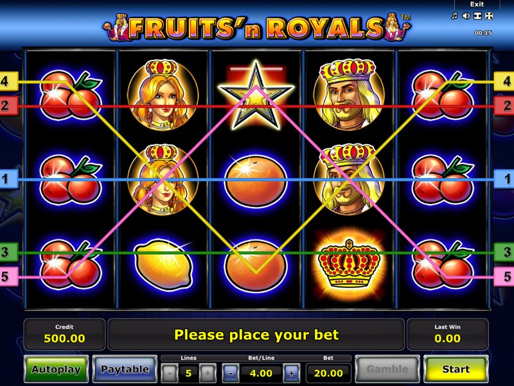Raise the Bet/Line amount
This screenshot has height=386, width=514.
(x=292, y=373)
